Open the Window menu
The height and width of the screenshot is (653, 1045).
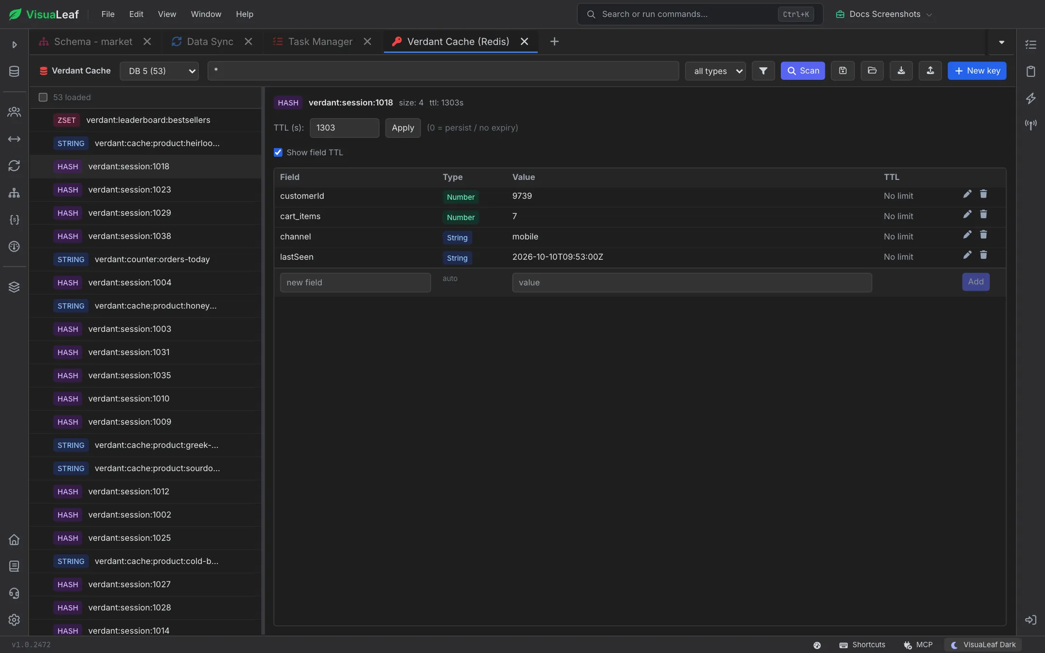(x=206, y=14)
